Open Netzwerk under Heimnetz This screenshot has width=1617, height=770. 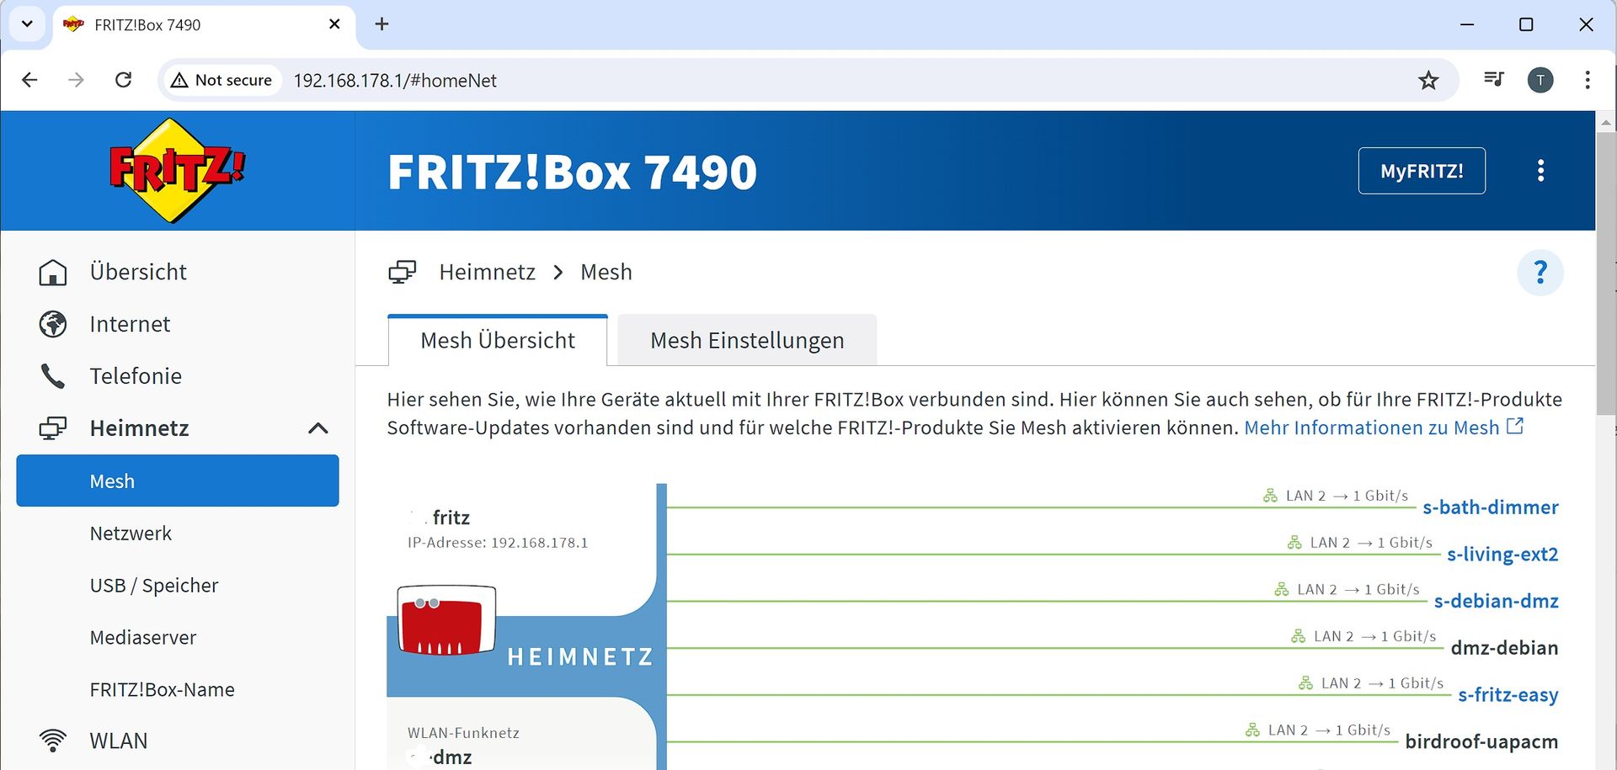pos(131,534)
